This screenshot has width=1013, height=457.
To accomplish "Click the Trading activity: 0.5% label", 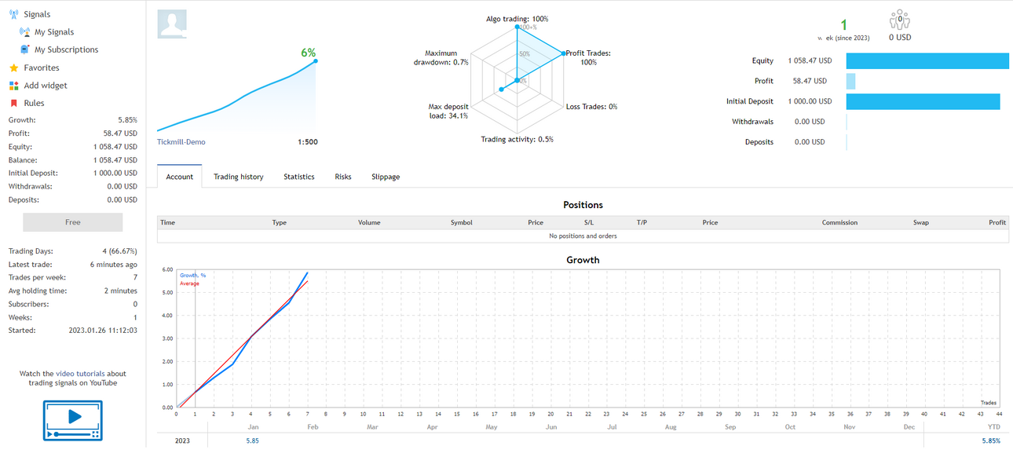I will (517, 140).
